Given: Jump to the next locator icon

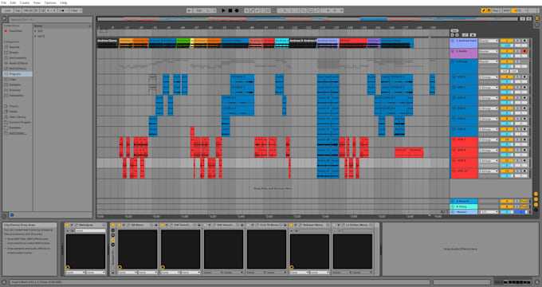Looking at the screenshot, I should [457, 35].
